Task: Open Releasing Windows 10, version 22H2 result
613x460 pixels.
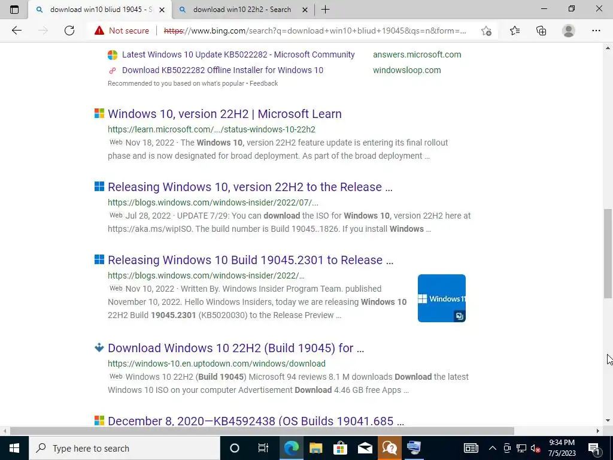Action: pyautogui.click(x=250, y=187)
